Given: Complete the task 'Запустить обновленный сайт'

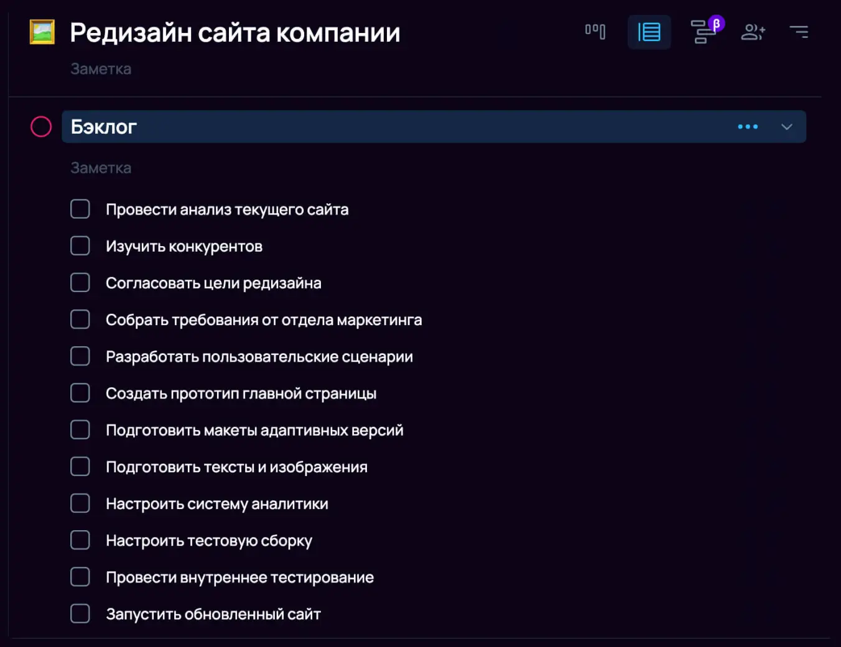Looking at the screenshot, I should (80, 613).
